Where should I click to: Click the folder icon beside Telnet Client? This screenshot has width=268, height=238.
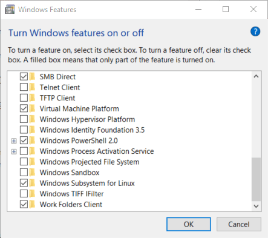click(32, 87)
